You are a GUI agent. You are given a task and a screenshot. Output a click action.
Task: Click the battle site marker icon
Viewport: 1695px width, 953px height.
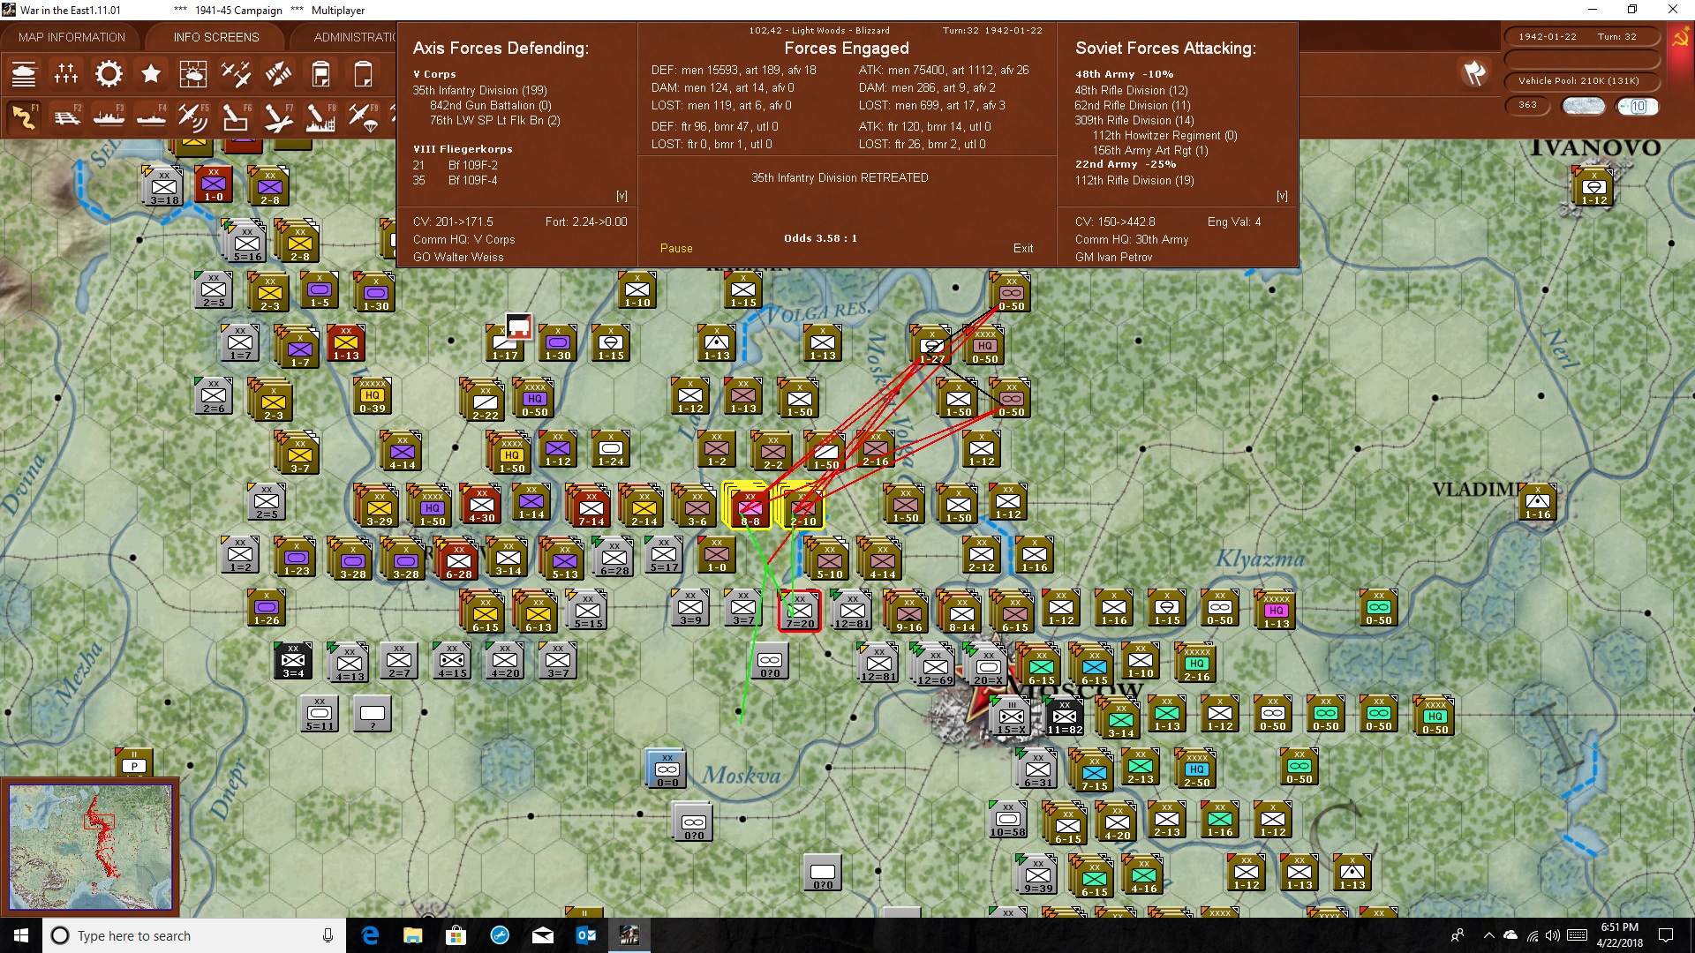pos(518,326)
